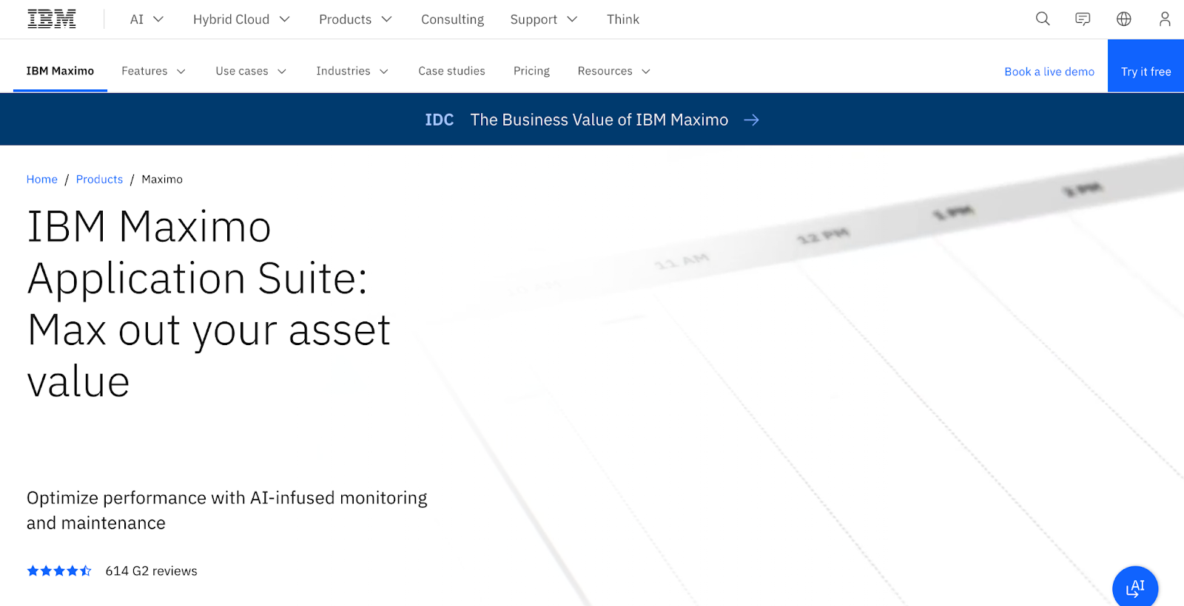
Task: Go to Home breadcrumb link
Action: coord(42,179)
